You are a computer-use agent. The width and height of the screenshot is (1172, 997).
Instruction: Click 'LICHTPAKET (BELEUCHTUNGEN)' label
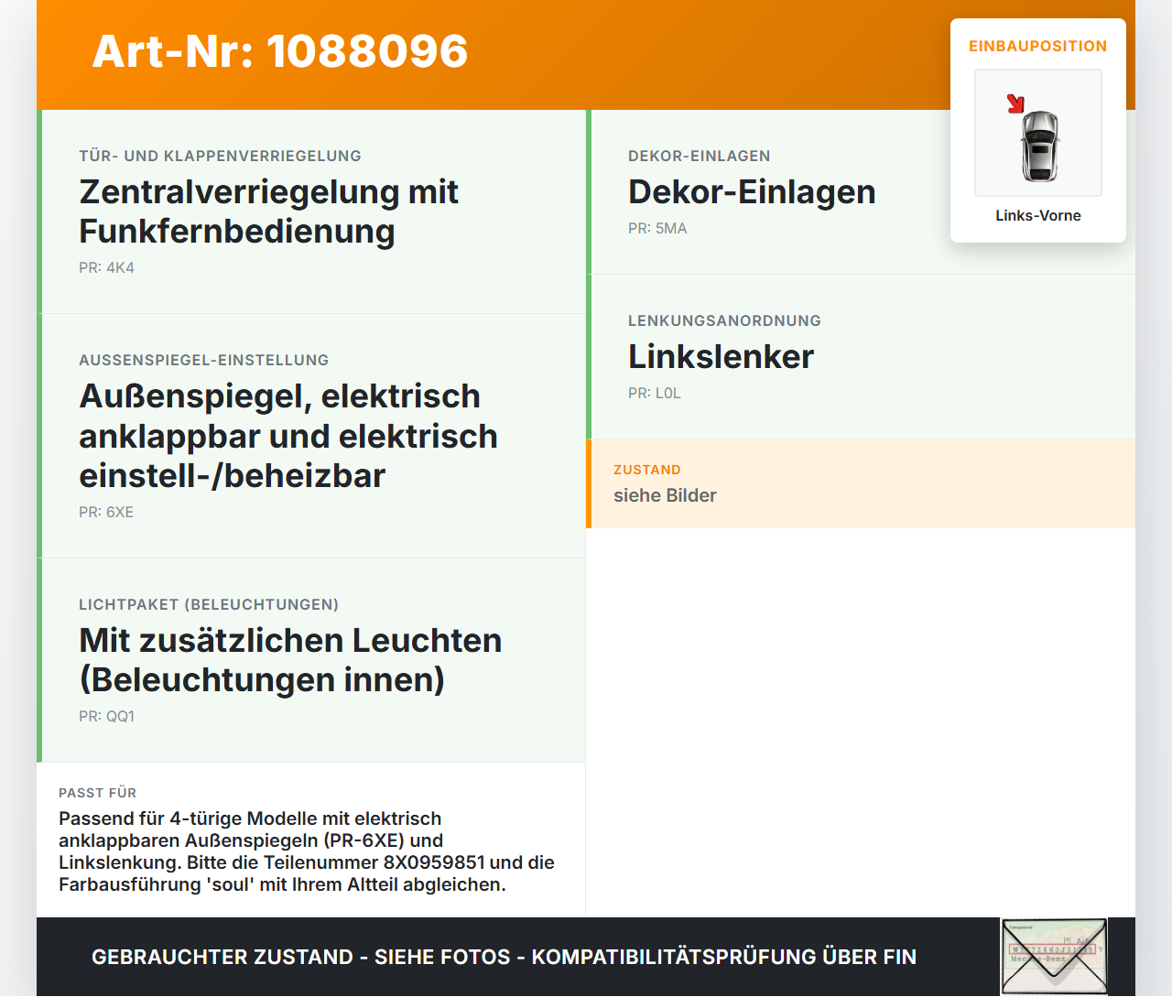click(x=209, y=604)
